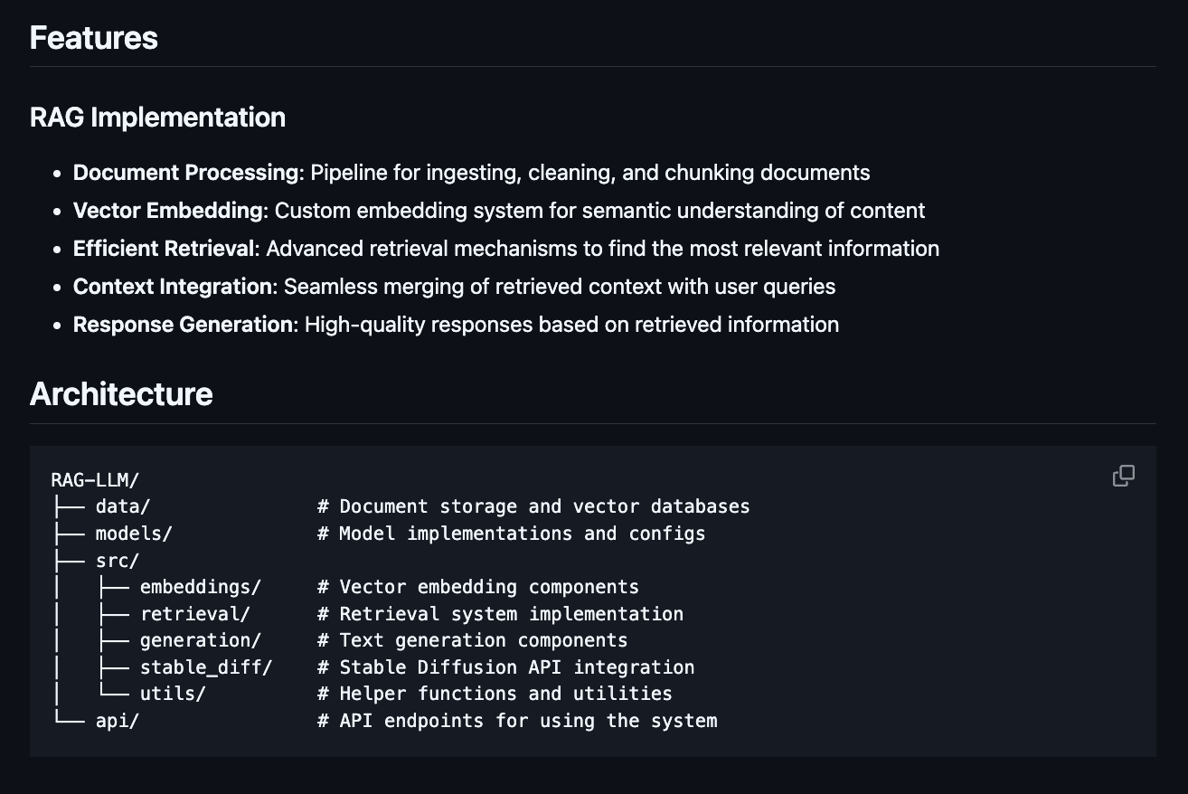Click the Features heading
Viewport: 1188px width, 794px height.
pyautogui.click(x=94, y=38)
